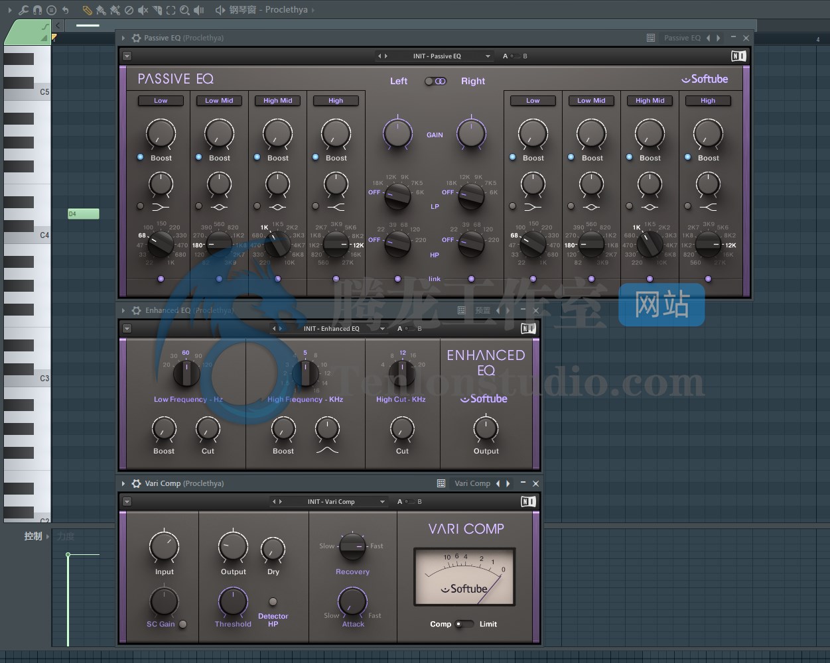The height and width of the screenshot is (663, 830).
Task: Click the Passive EQ preset name field in title bar
Action: (x=682, y=38)
